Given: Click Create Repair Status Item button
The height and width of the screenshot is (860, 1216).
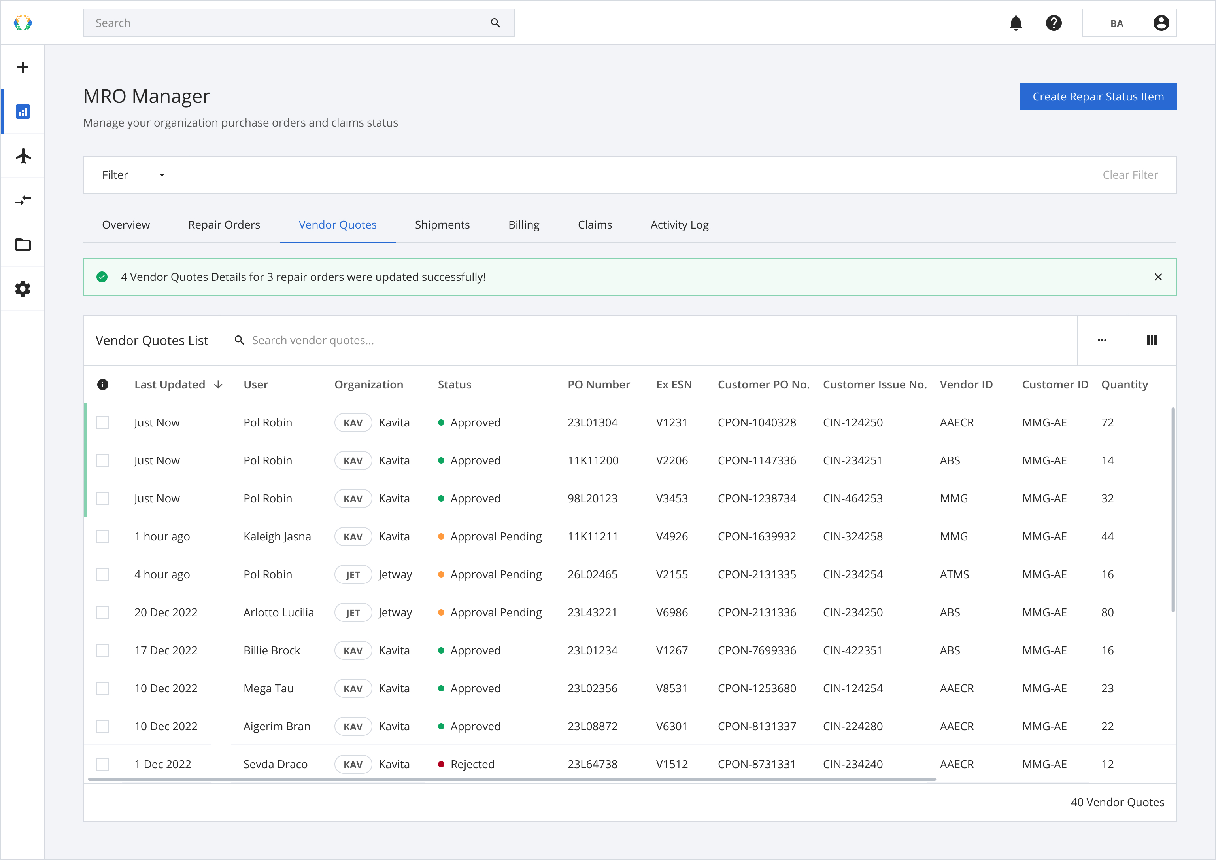Looking at the screenshot, I should coord(1098,97).
